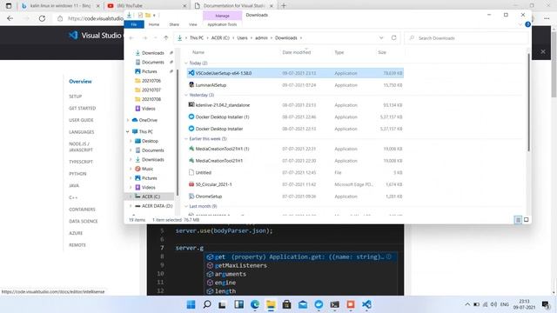Collapse the Today group
The image size is (557, 313).
tap(186, 63)
